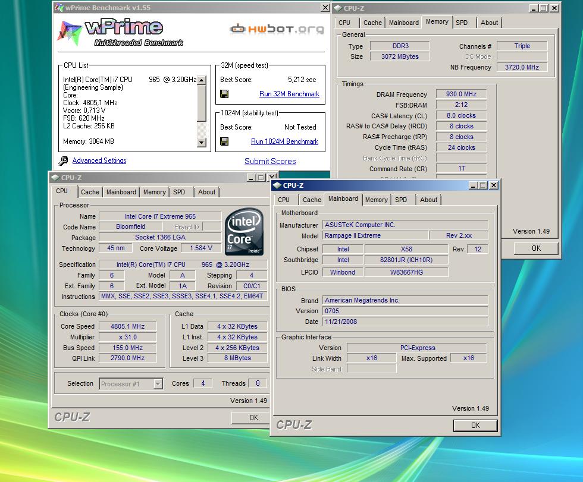Close the CPU-Z Mainboard window
Image resolution: width=583 pixels, height=482 pixels.
[493, 185]
